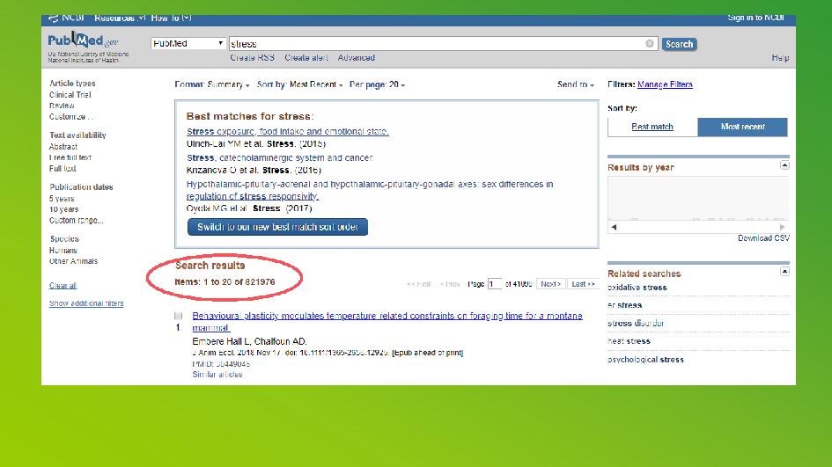832x467 pixels.
Task: Select the oxidative stress related search
Action: click(x=637, y=288)
